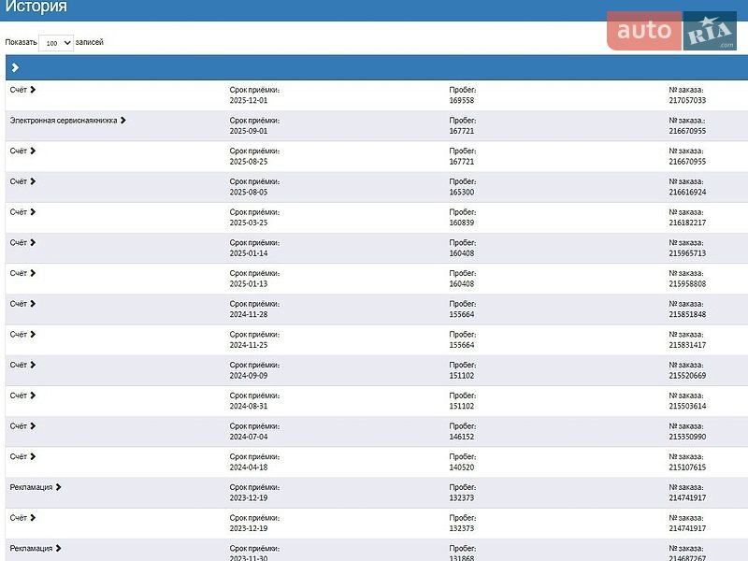Select the mileage value 160839
The width and height of the screenshot is (748, 561).
pyautogui.click(x=461, y=223)
